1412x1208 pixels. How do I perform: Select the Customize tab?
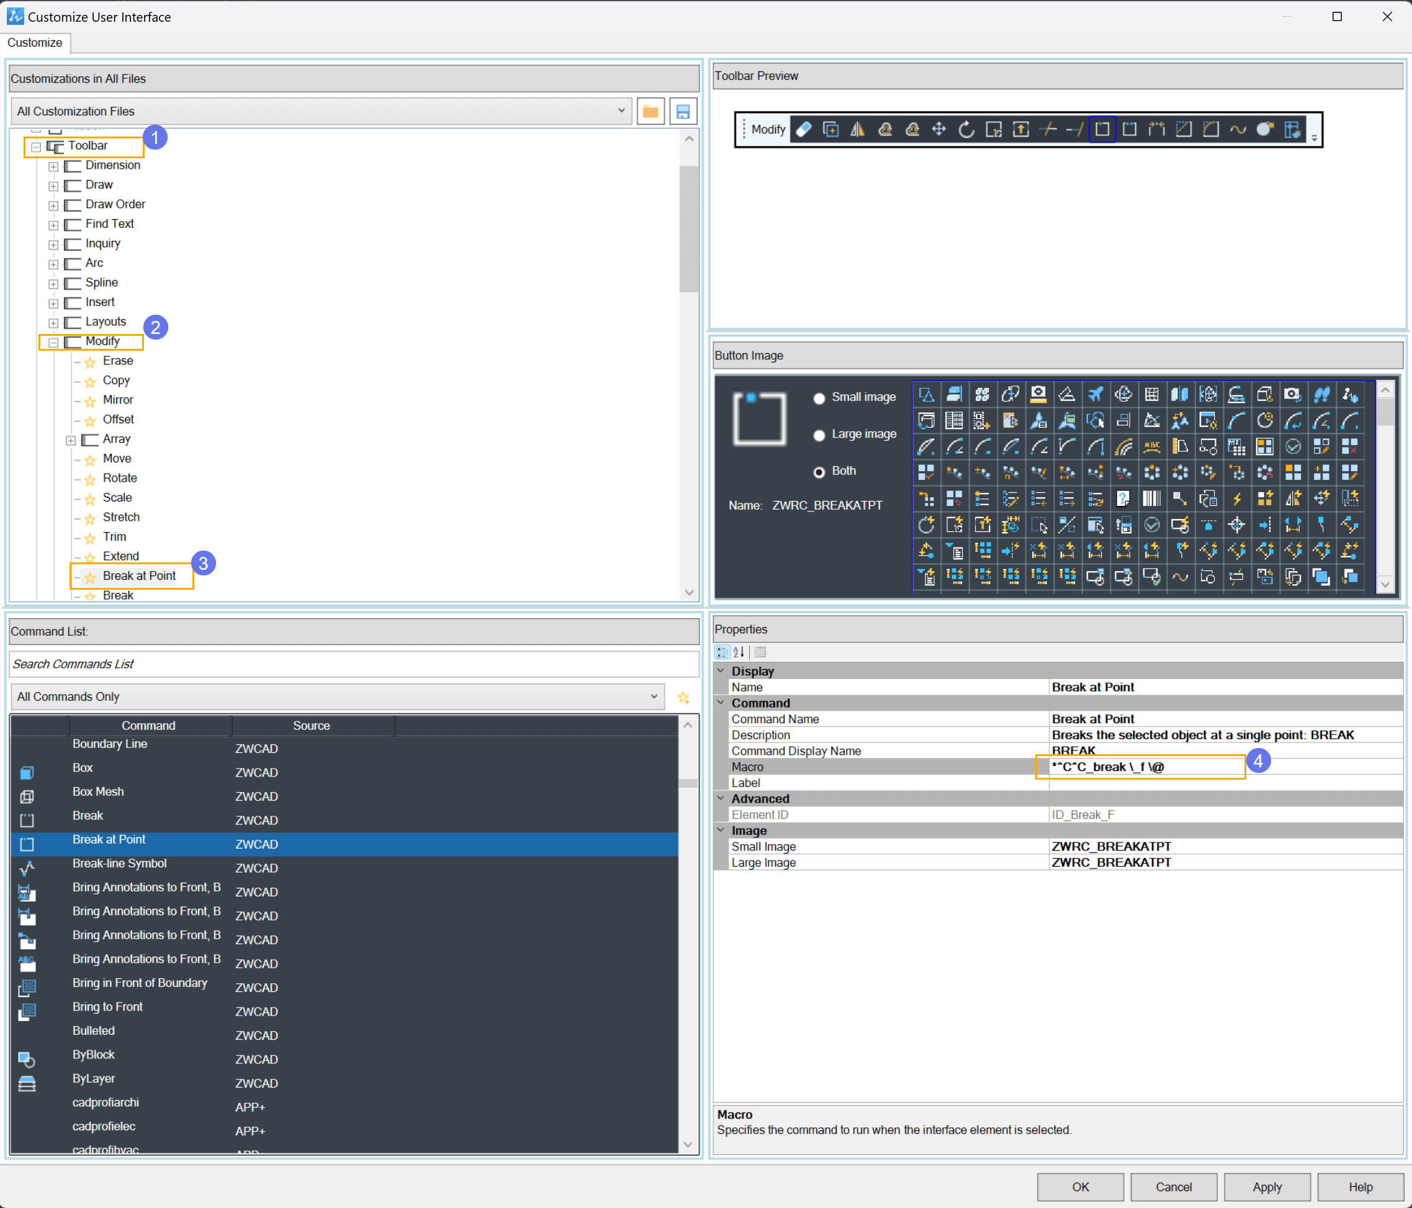click(35, 43)
